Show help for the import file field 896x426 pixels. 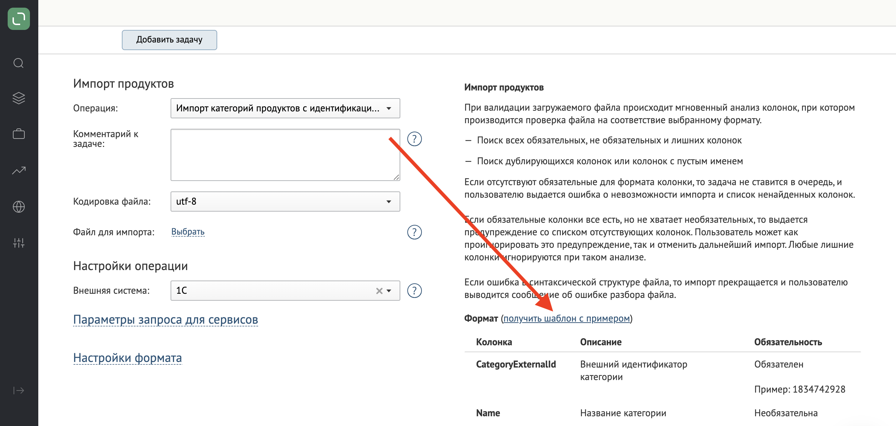pos(414,232)
